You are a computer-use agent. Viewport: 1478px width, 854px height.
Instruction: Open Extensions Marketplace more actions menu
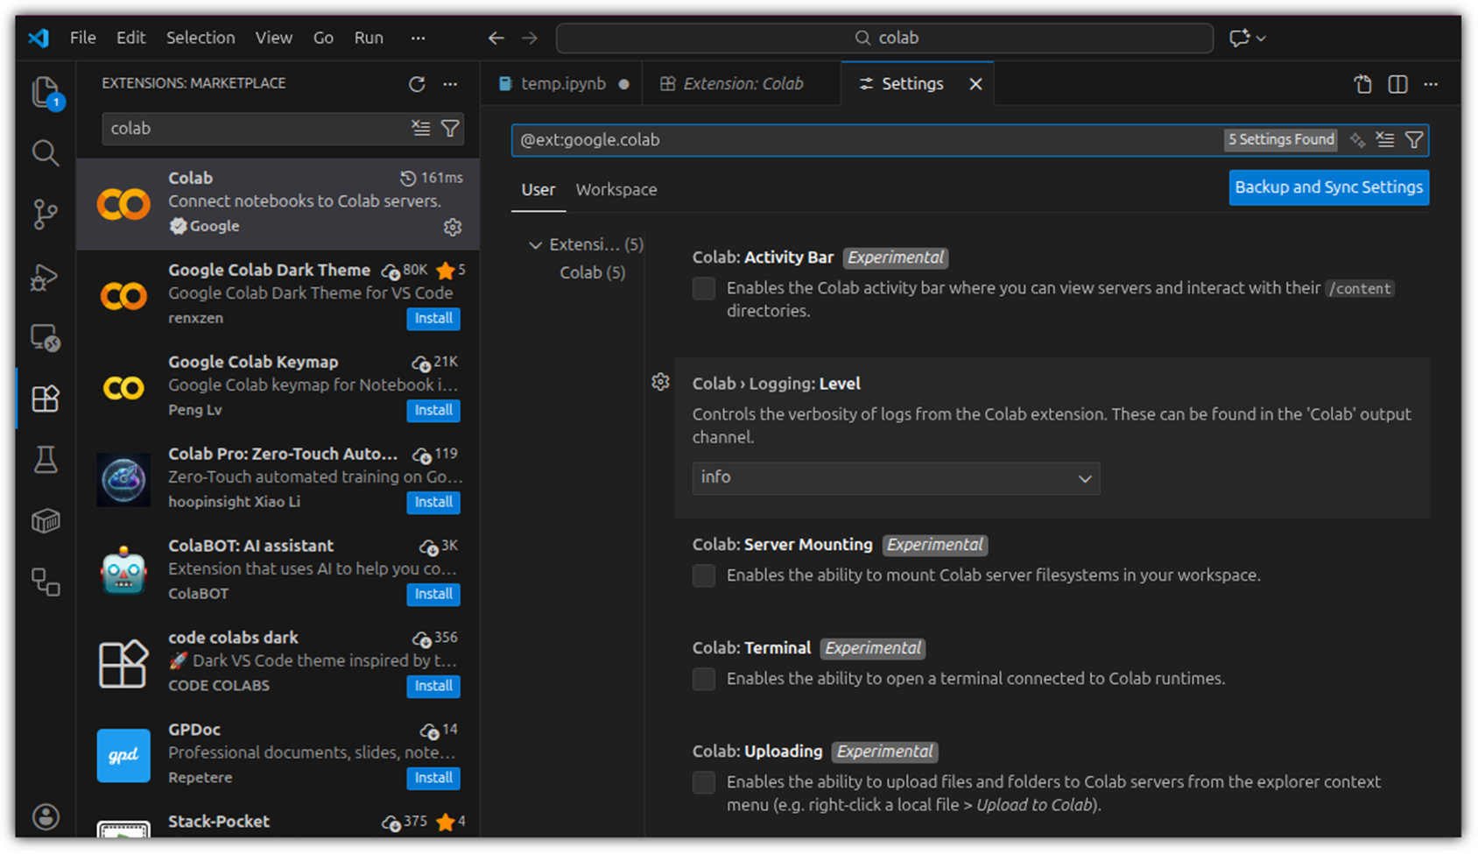450,84
